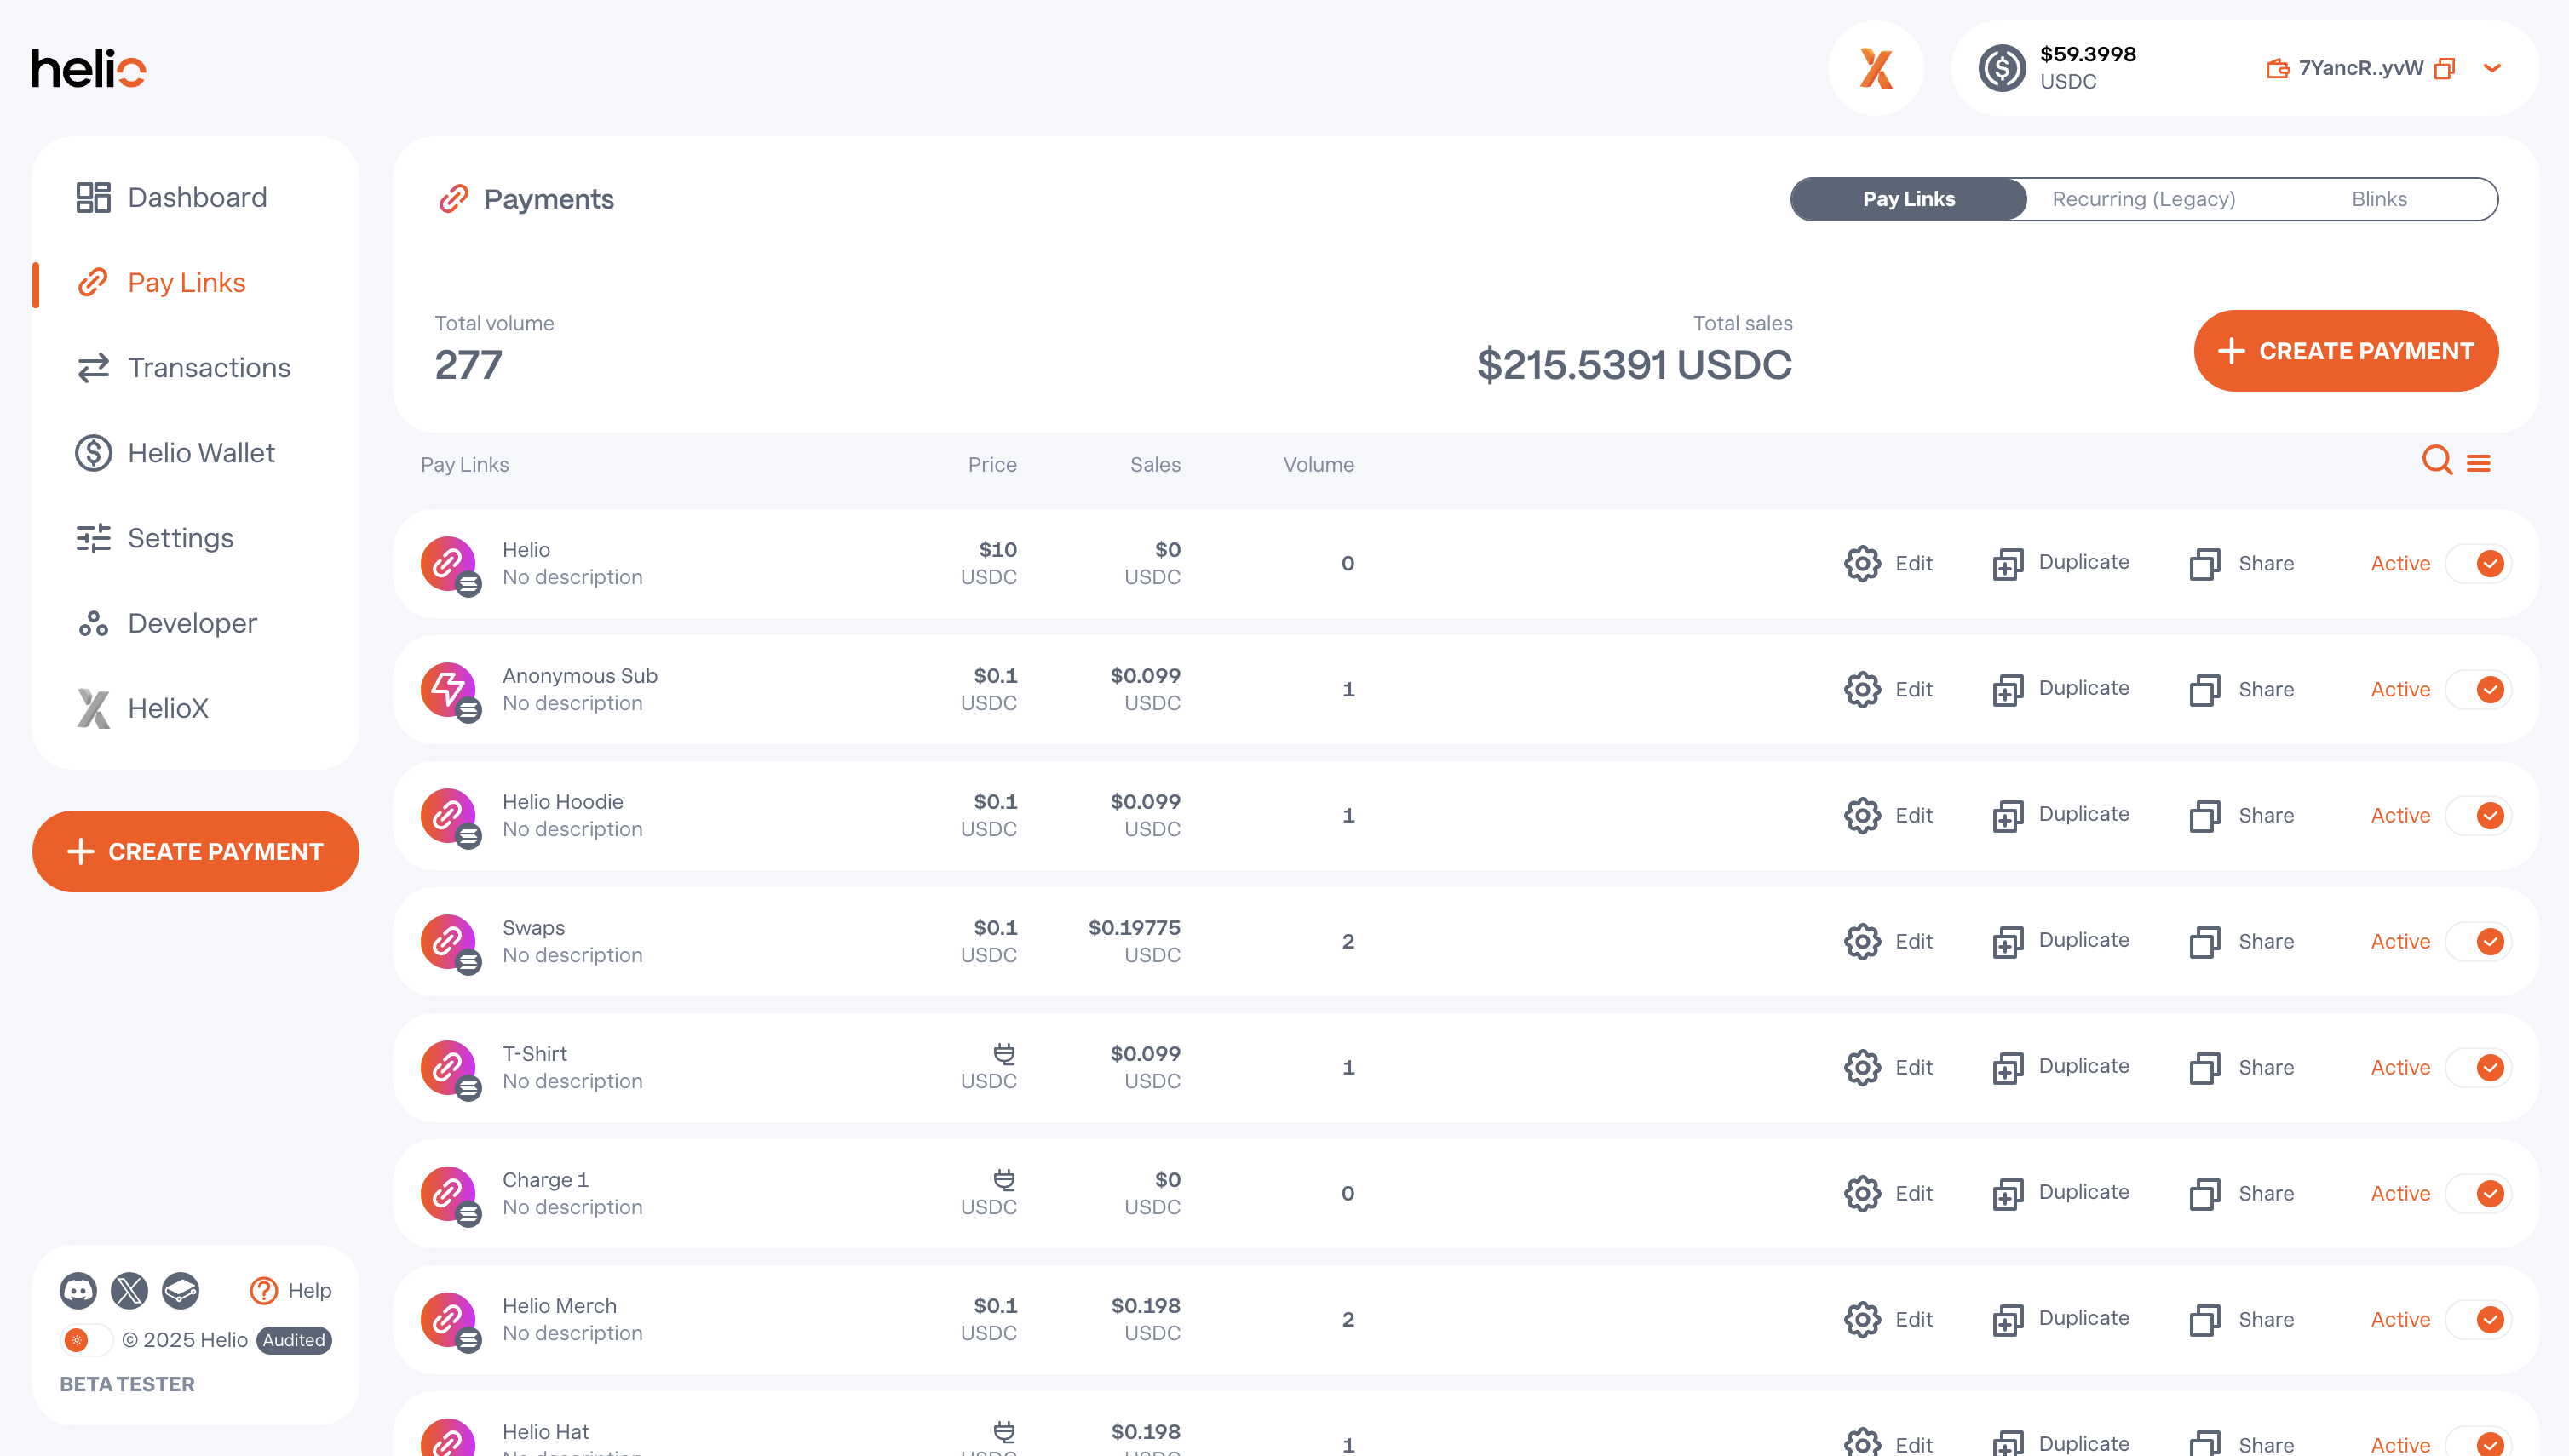Click the T-Shirt dynamic price plug icon
The height and width of the screenshot is (1456, 2569).
point(1003,1053)
